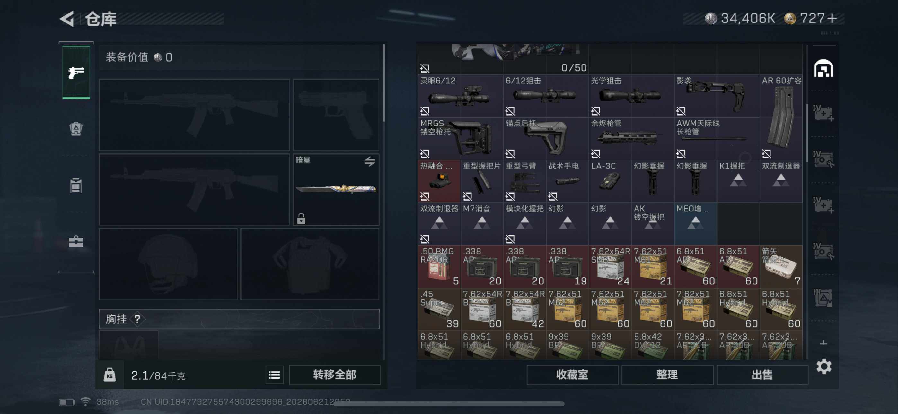Click 整理 to sort the warehouse
Screen dimensions: 898x414
coord(667,375)
